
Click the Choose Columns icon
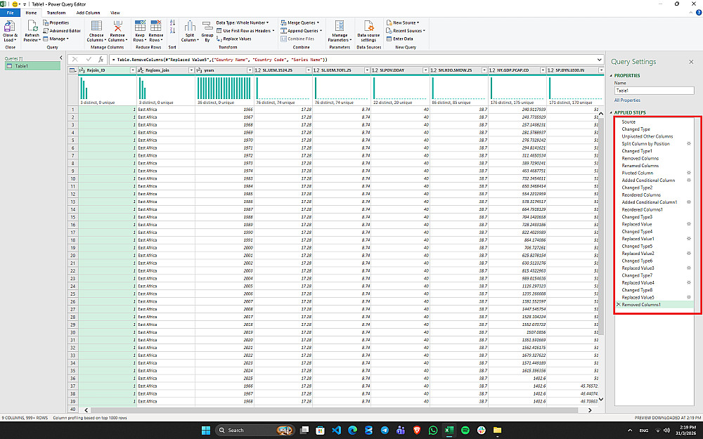[96, 26]
